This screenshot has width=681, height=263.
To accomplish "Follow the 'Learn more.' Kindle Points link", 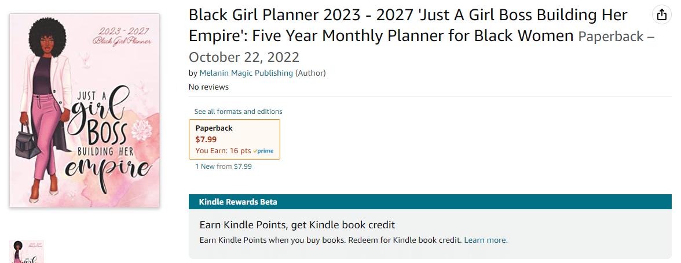I will tap(485, 240).
